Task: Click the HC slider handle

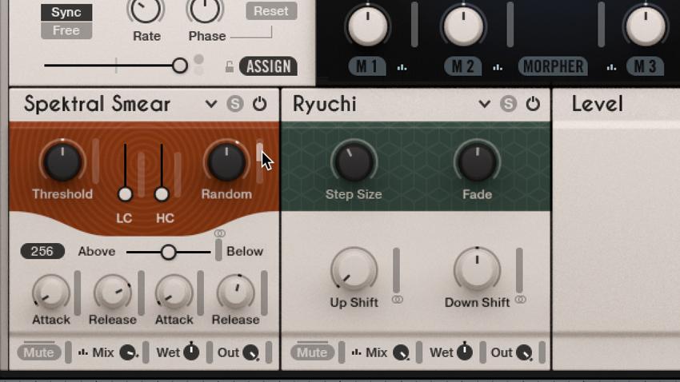Action: pos(162,194)
